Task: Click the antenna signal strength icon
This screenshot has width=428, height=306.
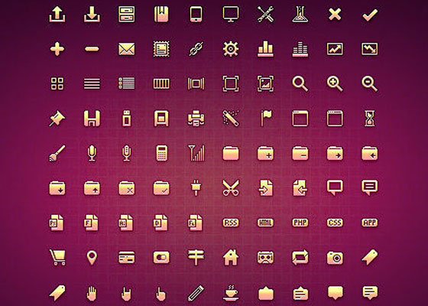Action: point(196,153)
